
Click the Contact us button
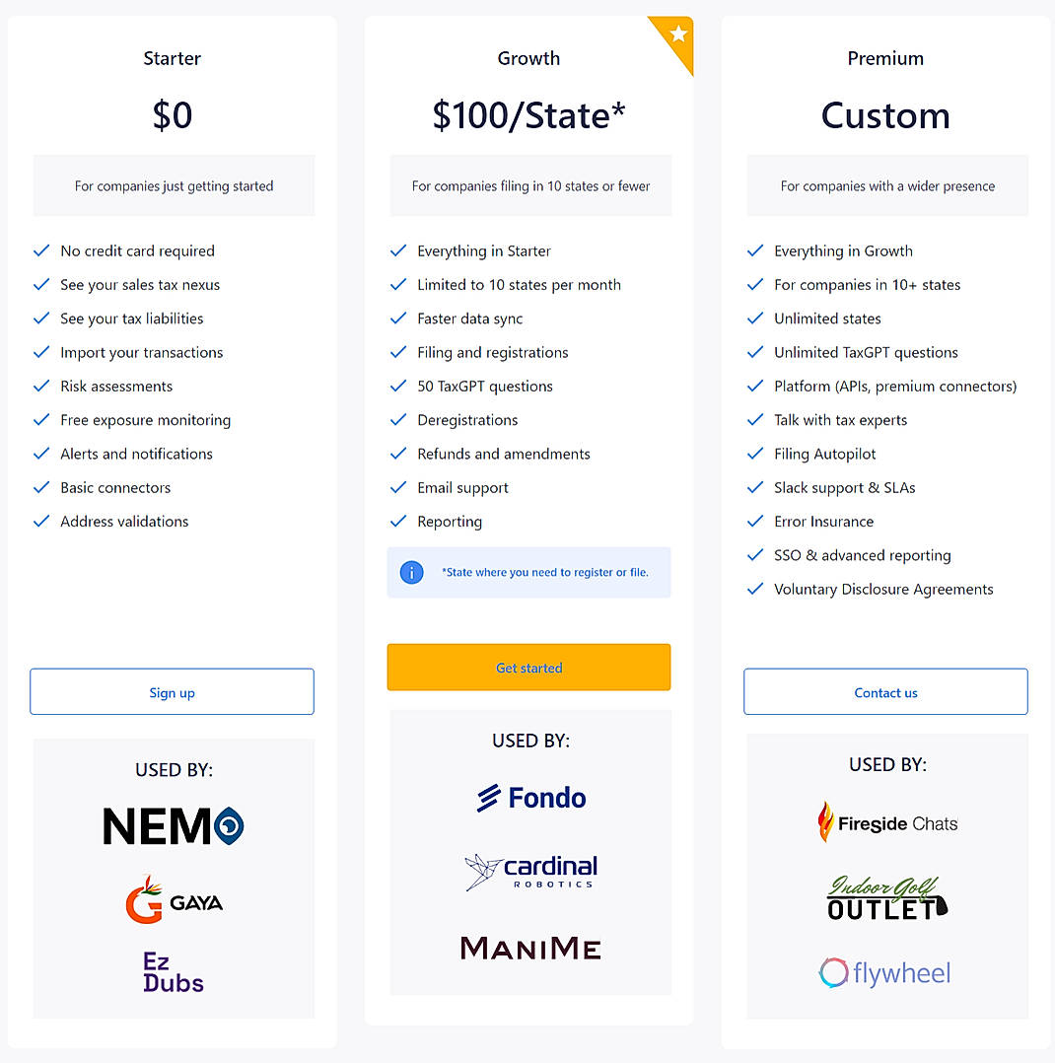click(884, 691)
